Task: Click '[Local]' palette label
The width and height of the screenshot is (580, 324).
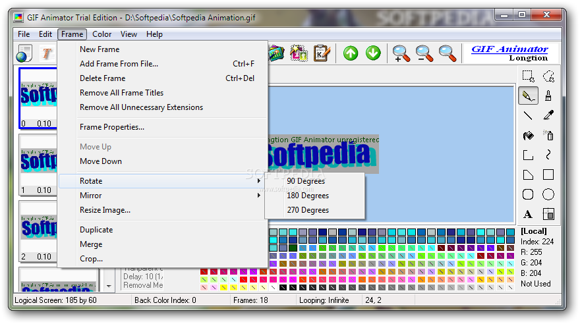Action: point(533,231)
